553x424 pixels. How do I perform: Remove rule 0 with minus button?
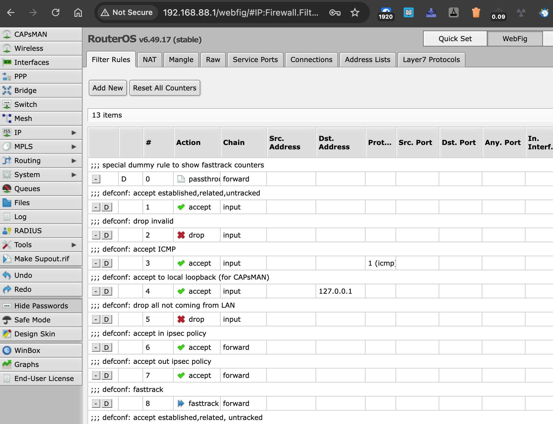point(96,179)
